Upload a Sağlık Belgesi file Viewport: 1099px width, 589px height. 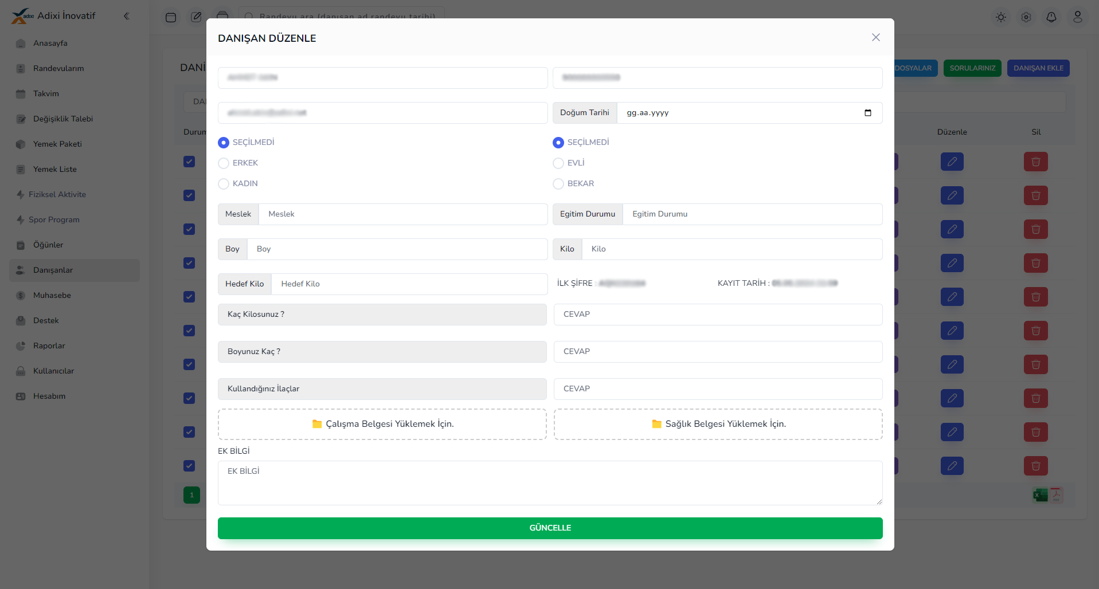pyautogui.click(x=718, y=424)
